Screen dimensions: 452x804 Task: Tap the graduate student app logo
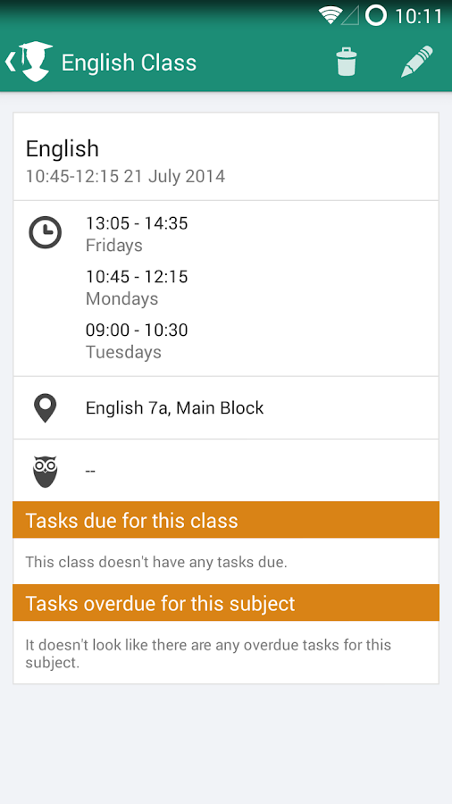pos(34,62)
